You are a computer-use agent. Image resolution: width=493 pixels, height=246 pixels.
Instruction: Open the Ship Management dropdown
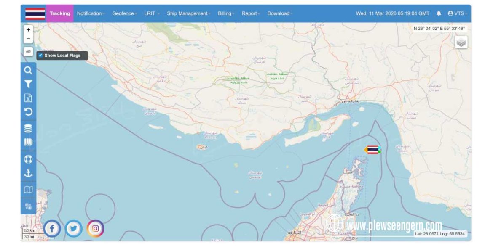click(x=189, y=13)
